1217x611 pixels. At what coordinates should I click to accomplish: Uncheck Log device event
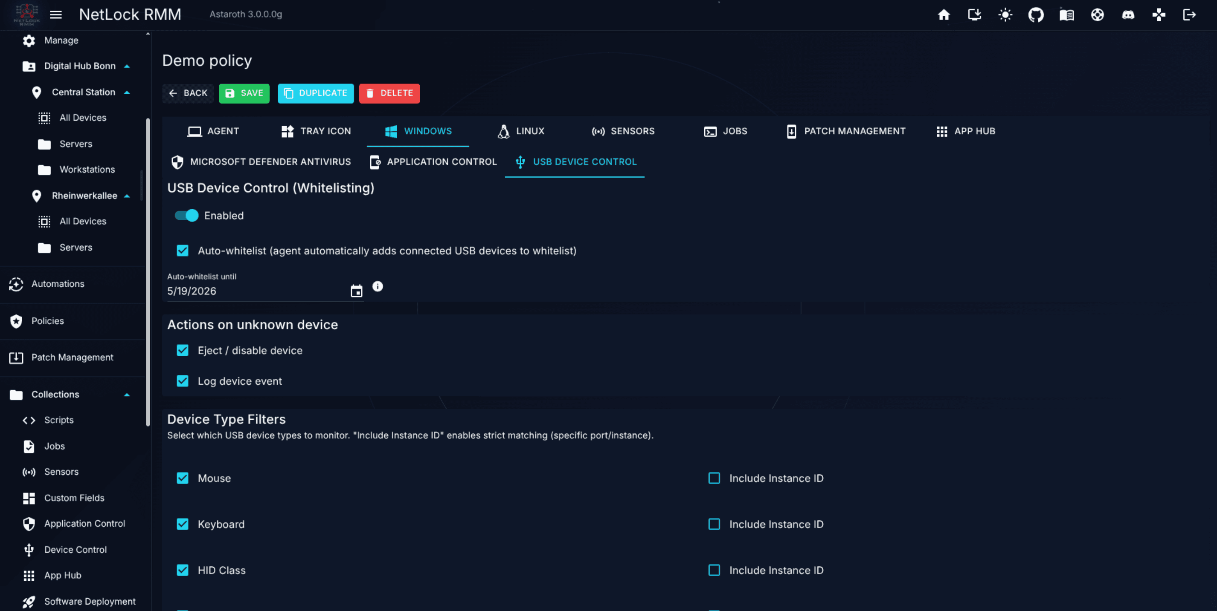(183, 381)
